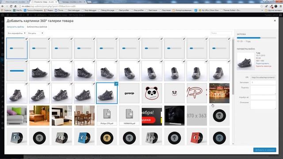
Task: Click the upload progress bar in sidebar
Action: pos(256,38)
